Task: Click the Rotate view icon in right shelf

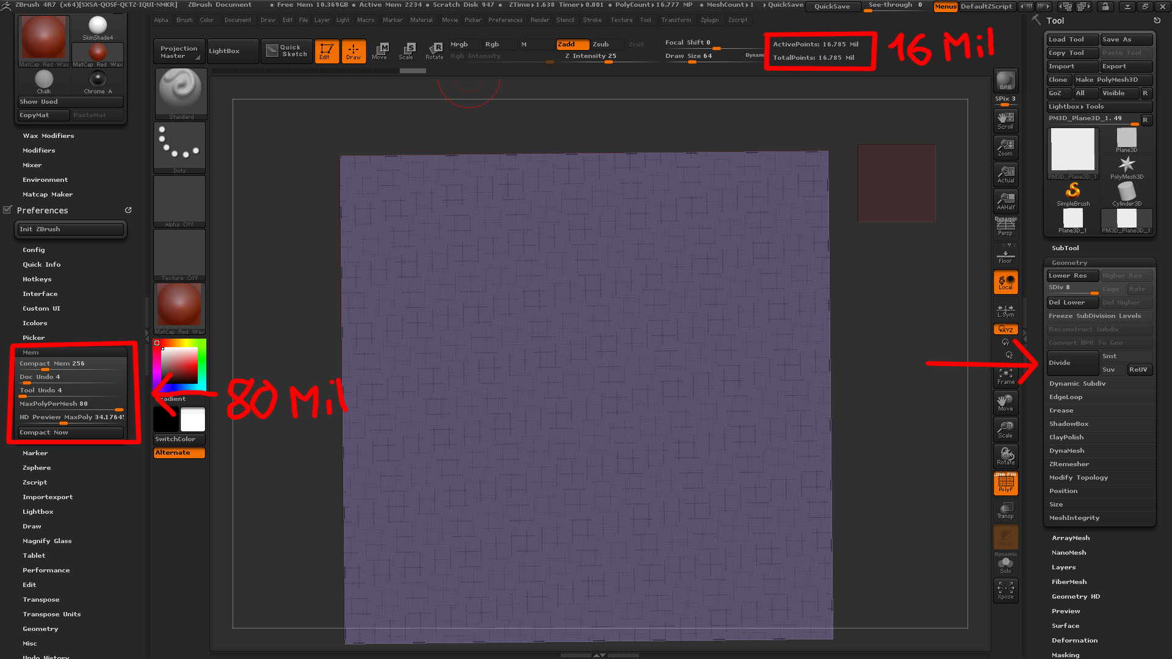Action: click(x=1005, y=456)
